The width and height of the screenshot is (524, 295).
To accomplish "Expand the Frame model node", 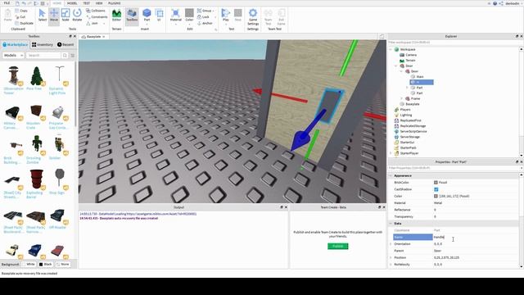I will tap(402, 98).
